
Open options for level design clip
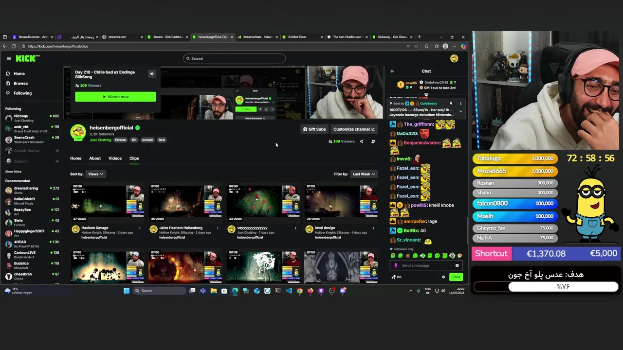click(373, 228)
